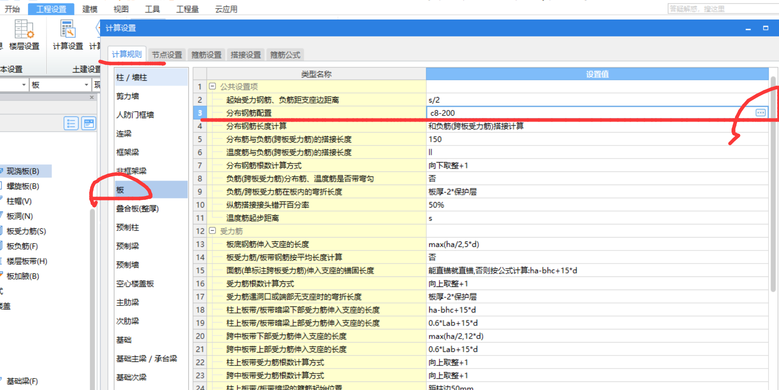Open 开始 menu tab

coord(12,9)
